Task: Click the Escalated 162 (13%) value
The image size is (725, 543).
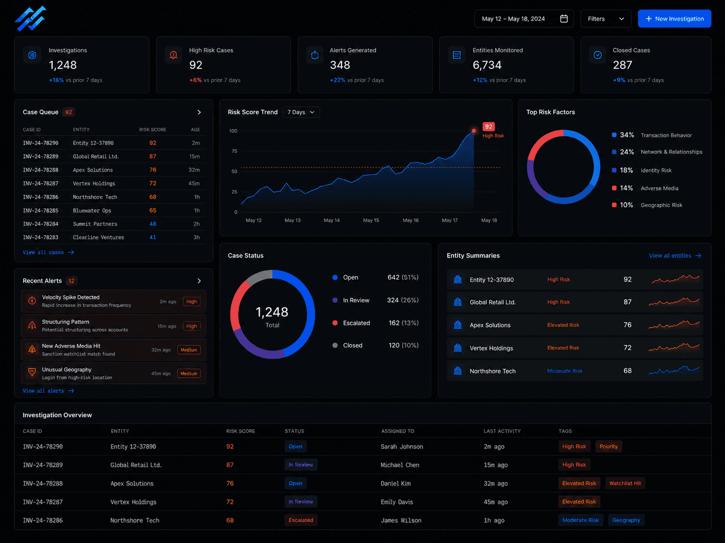Action: (404, 323)
